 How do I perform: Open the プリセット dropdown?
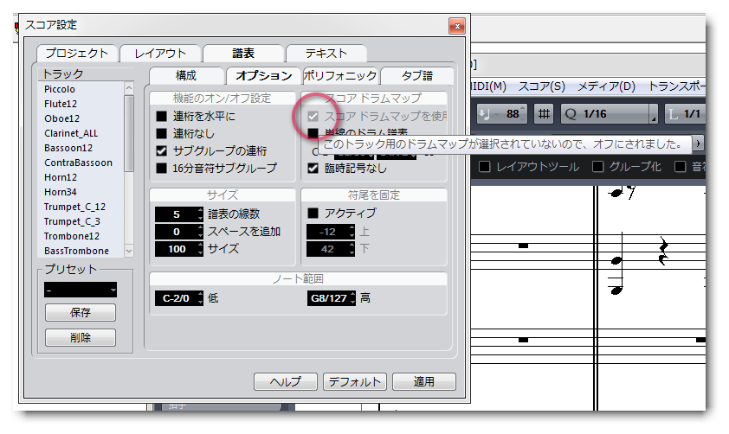click(x=81, y=290)
